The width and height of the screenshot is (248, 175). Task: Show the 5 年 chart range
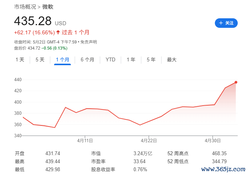click(x=151, y=59)
